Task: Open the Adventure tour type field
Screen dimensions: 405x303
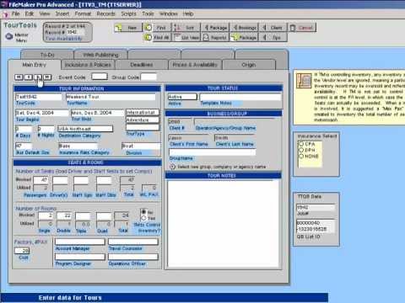Action: coord(143,120)
